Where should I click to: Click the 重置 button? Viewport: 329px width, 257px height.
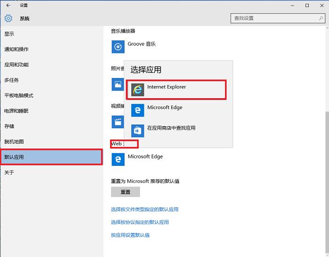[x=125, y=192]
